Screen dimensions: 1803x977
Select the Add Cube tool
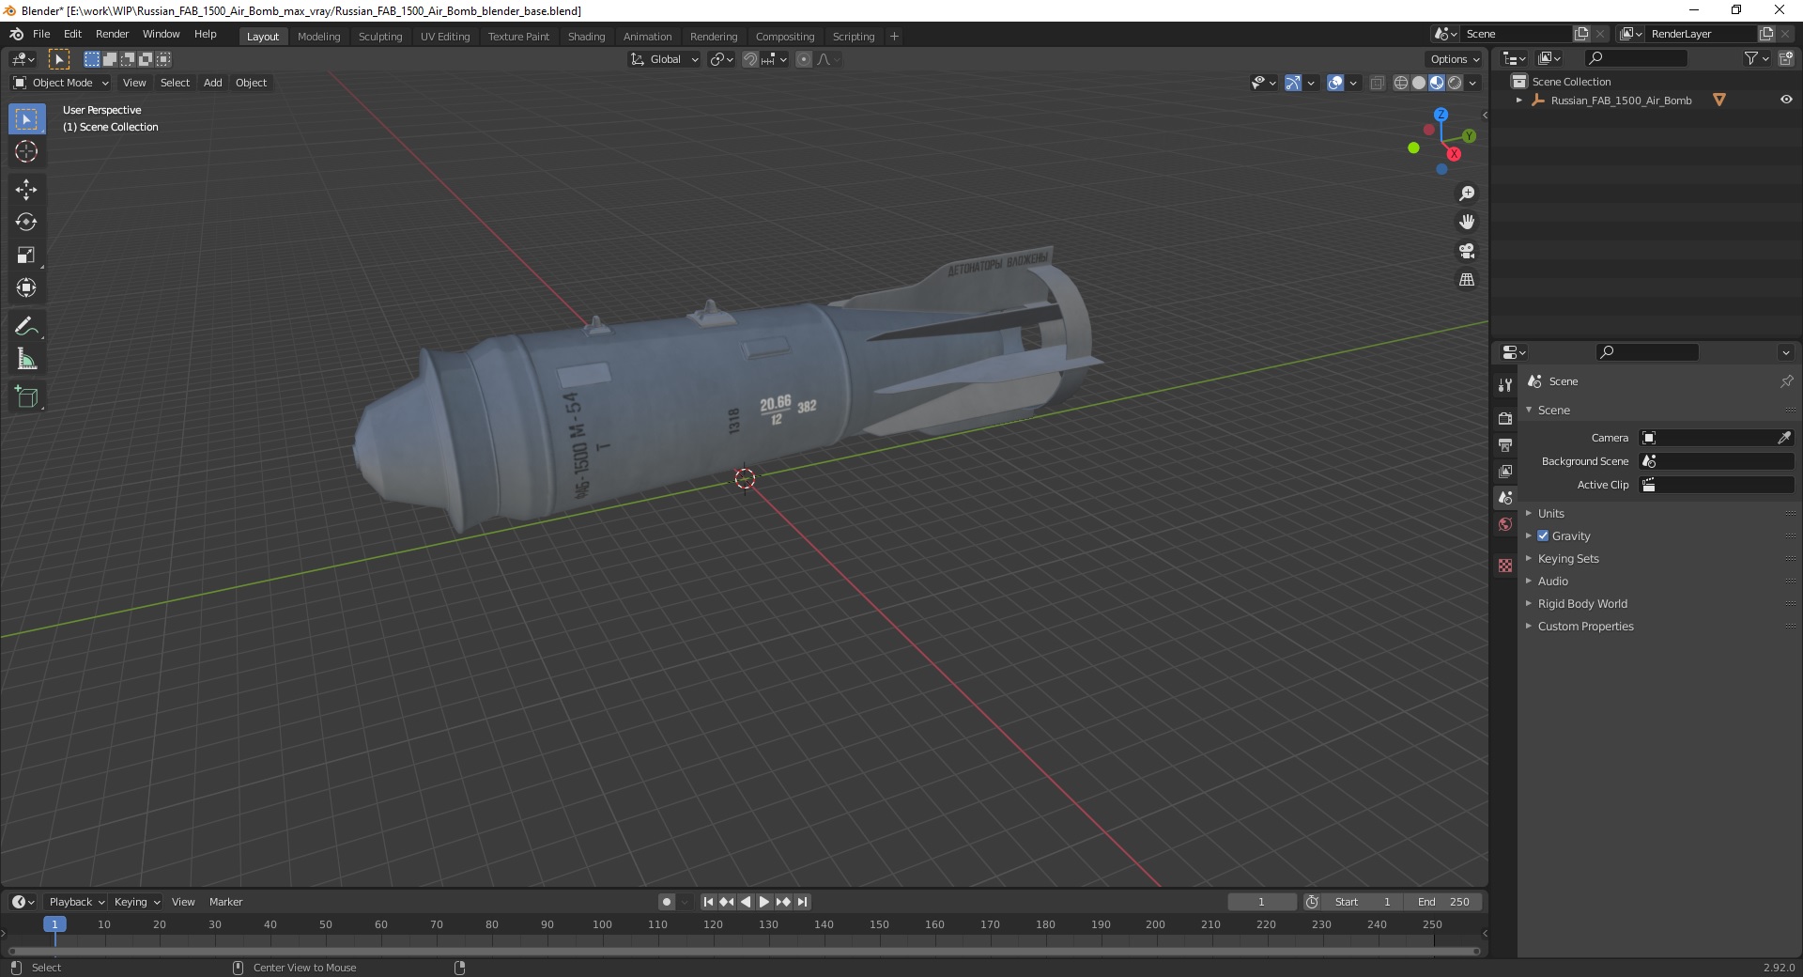pos(26,397)
